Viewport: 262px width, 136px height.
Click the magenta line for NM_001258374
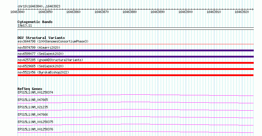point(135,95)
